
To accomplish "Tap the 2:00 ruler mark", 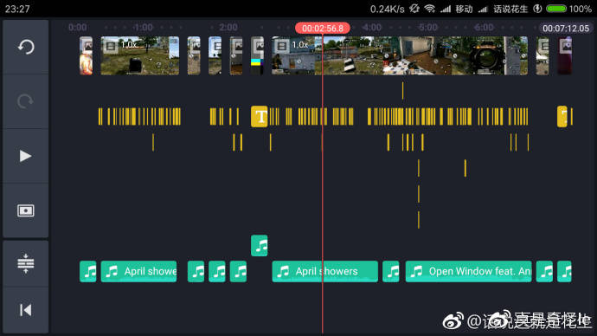I will coord(228,28).
